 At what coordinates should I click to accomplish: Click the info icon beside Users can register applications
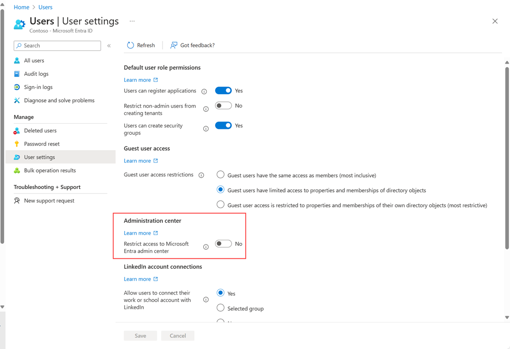pyautogui.click(x=205, y=91)
